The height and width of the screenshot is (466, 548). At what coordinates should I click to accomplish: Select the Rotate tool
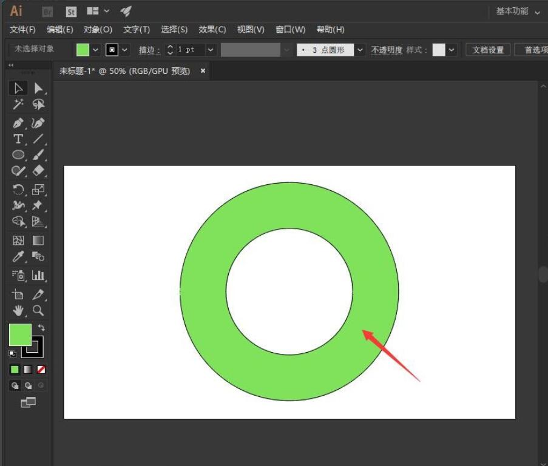pyautogui.click(x=18, y=189)
